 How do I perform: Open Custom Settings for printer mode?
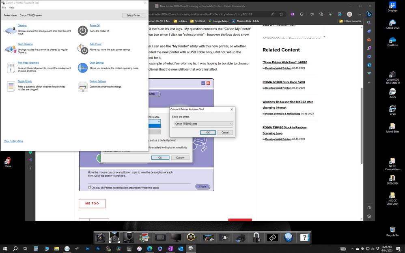(98, 81)
